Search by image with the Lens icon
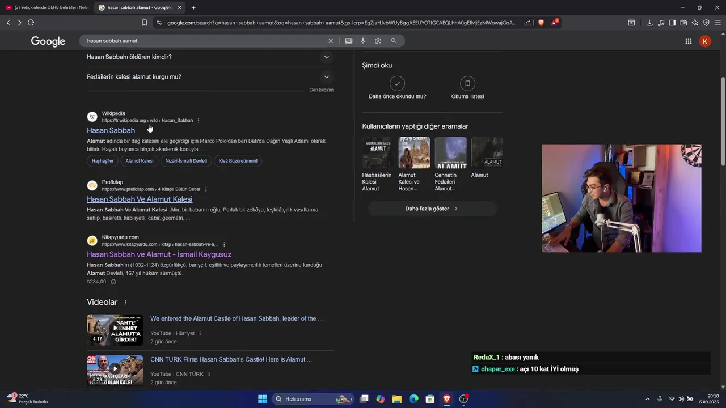This screenshot has height=408, width=726. tap(378, 41)
